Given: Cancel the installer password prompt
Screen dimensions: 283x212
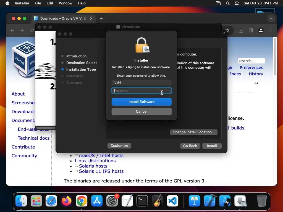Looking at the screenshot, I should (141, 112).
